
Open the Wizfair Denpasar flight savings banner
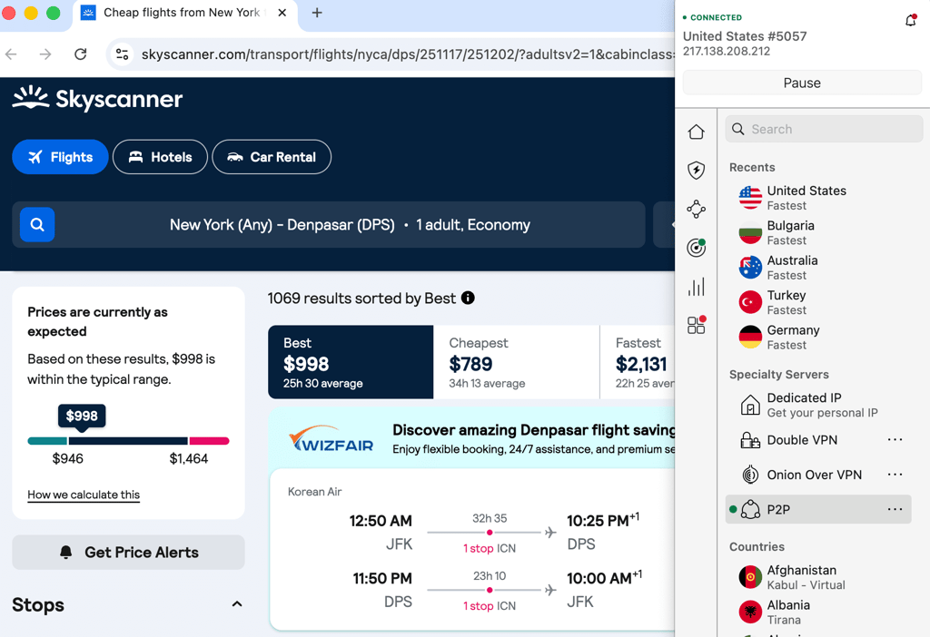point(471,438)
